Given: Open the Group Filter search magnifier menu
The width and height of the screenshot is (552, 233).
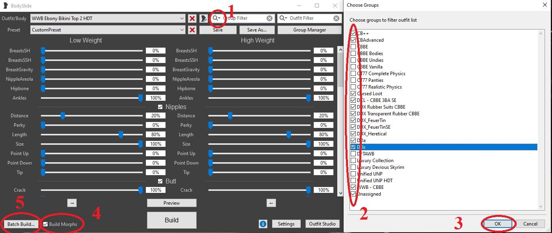Looking at the screenshot, I should click(216, 18).
